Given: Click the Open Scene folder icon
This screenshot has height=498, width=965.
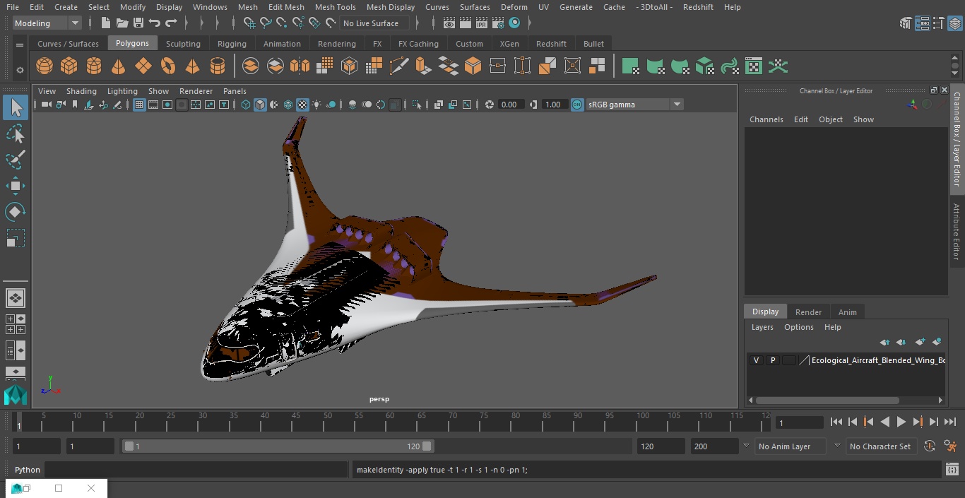Looking at the screenshot, I should point(122,23).
